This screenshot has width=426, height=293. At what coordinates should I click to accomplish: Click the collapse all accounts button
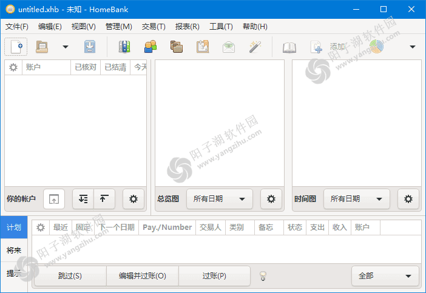click(104, 199)
